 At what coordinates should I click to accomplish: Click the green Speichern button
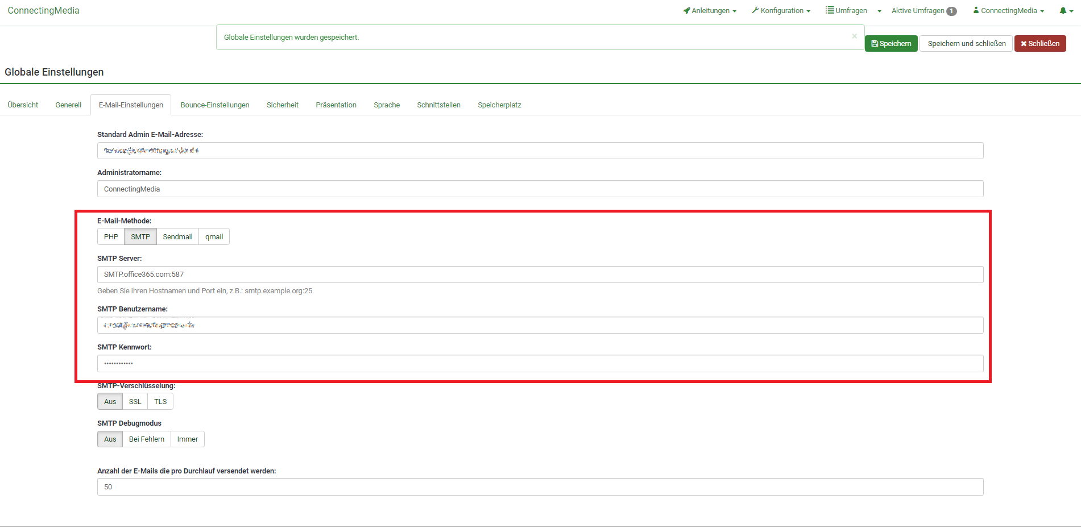pyautogui.click(x=891, y=44)
